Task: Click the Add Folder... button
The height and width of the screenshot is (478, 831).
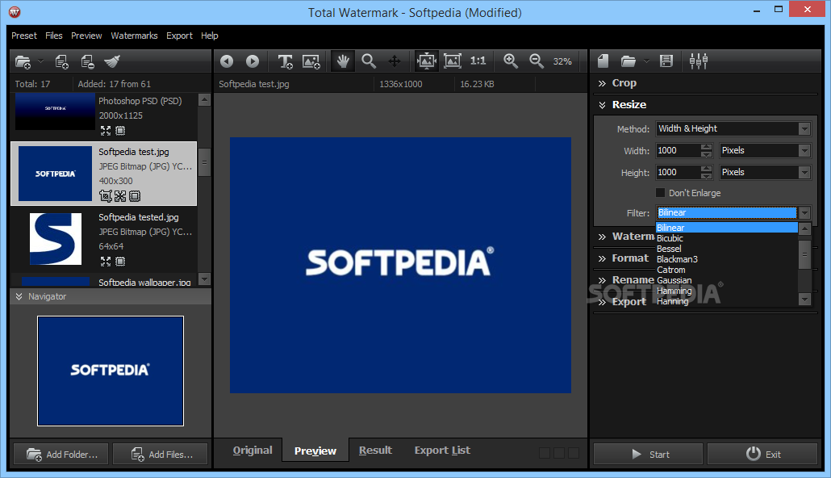Action: (x=61, y=454)
